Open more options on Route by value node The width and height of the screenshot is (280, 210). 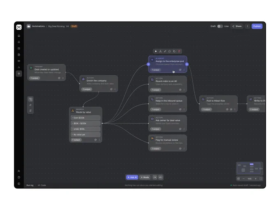(x=99, y=140)
